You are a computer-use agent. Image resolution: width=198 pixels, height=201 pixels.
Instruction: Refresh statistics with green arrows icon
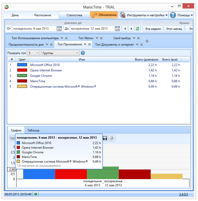click(137, 29)
